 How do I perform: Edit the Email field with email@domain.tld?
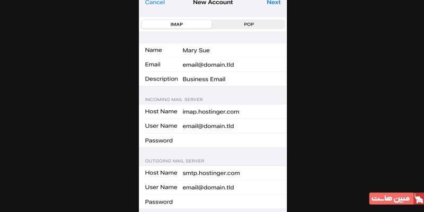pos(213,65)
